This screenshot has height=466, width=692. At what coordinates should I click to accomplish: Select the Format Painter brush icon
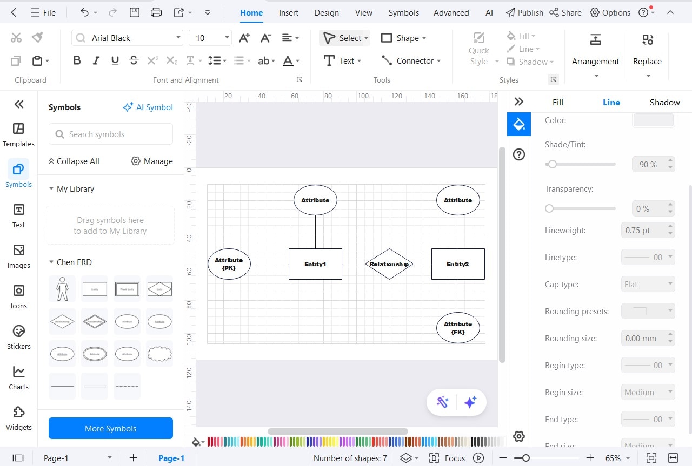(37, 38)
